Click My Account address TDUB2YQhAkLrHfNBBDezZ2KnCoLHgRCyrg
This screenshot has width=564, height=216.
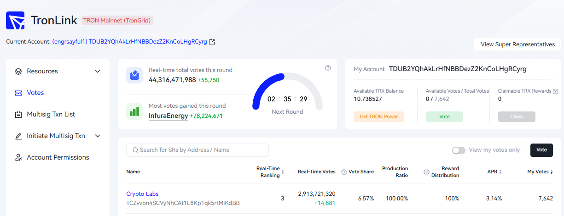[x=458, y=69]
